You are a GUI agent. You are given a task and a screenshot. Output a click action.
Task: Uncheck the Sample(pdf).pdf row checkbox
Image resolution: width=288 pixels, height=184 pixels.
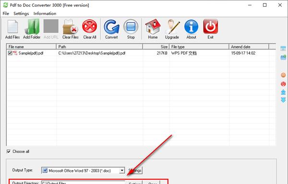(10, 53)
